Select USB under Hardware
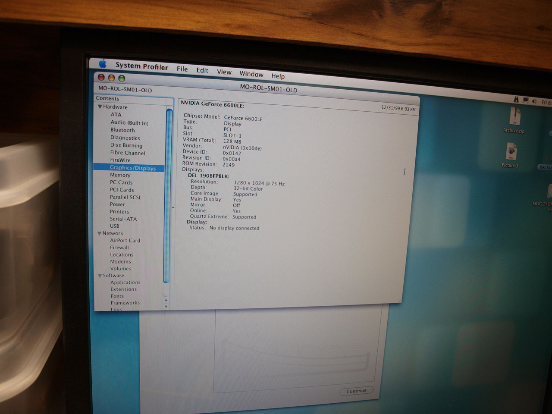552x414 pixels. coord(115,226)
